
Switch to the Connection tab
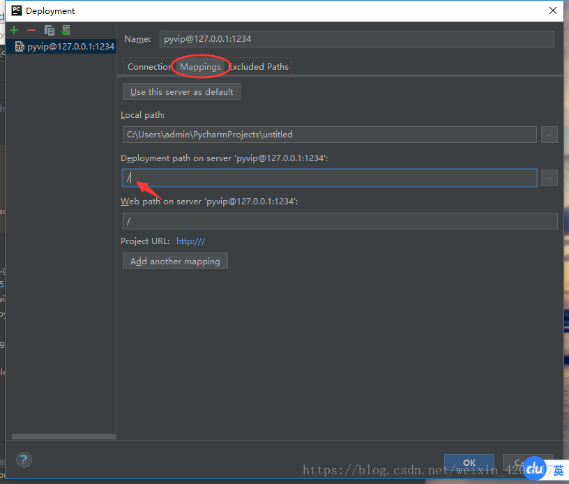pos(149,67)
